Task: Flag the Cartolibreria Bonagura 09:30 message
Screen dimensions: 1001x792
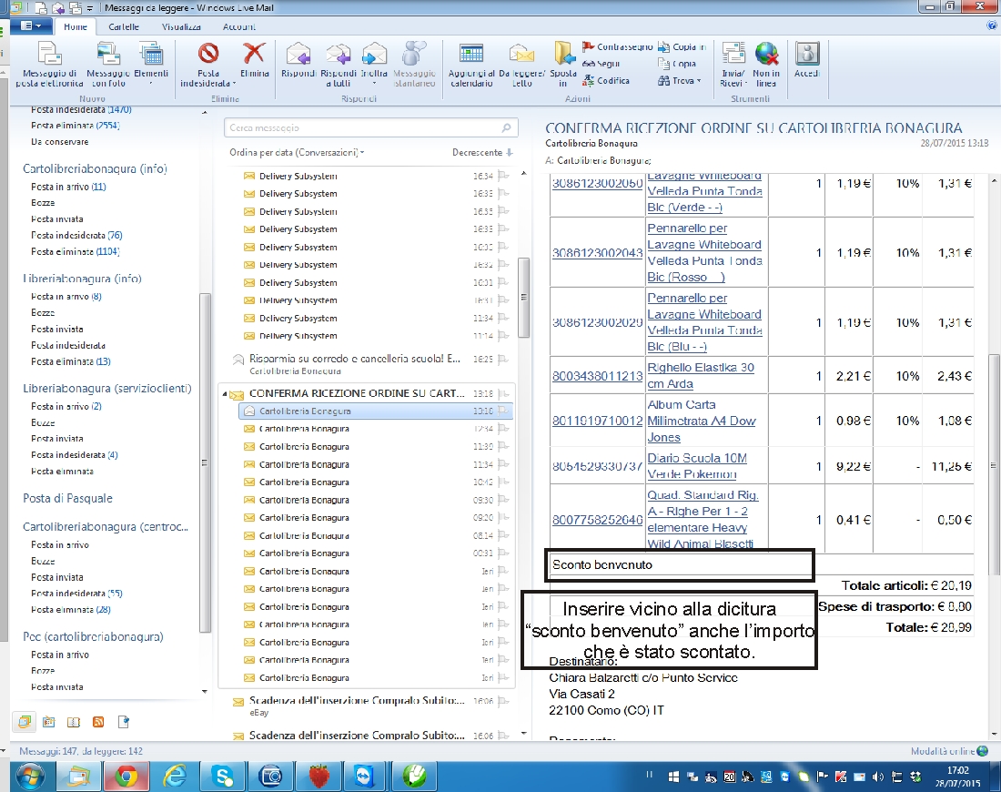Action: coord(503,500)
